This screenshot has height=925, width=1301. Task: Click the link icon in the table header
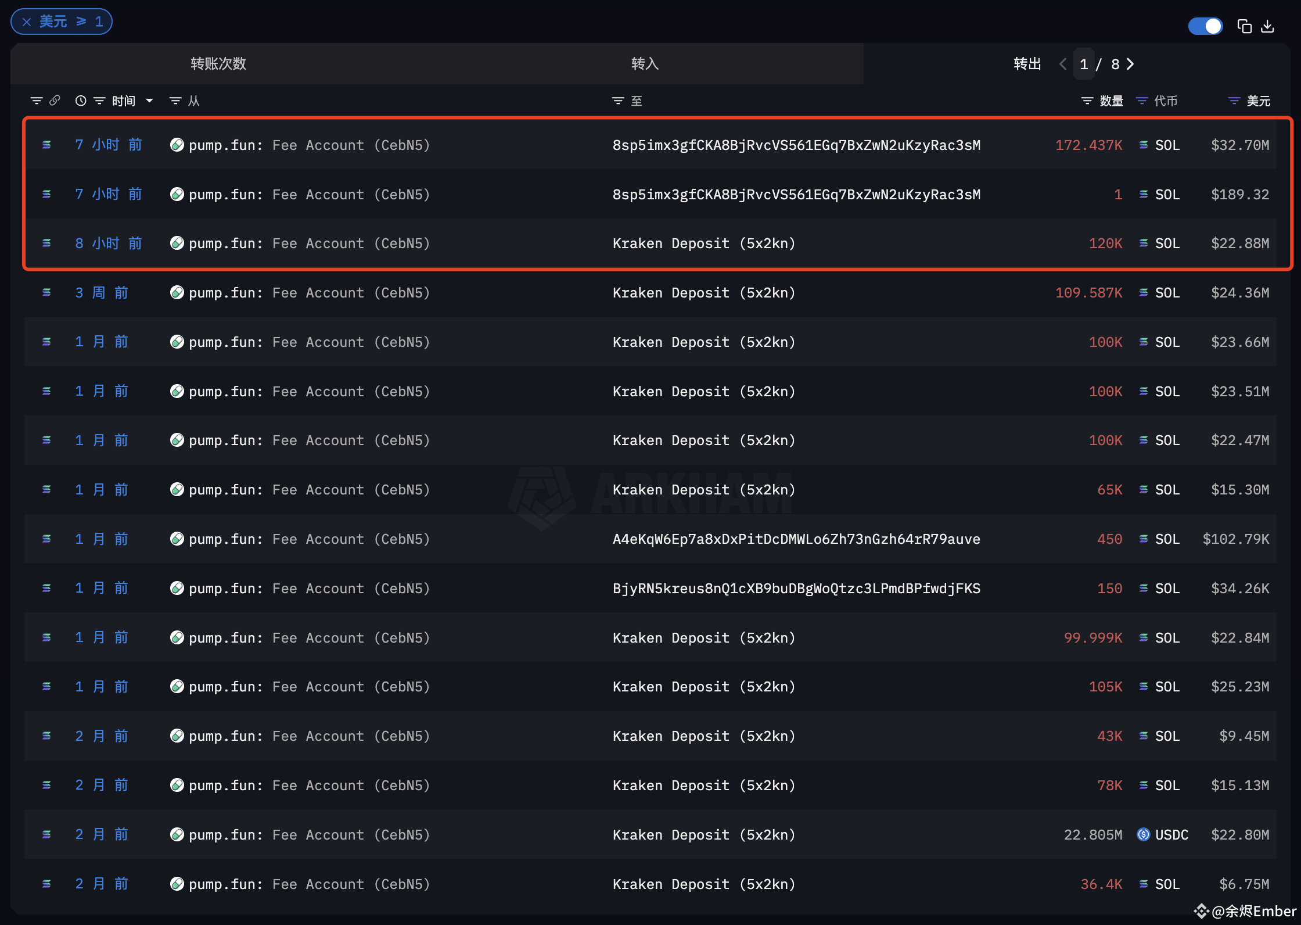(55, 100)
